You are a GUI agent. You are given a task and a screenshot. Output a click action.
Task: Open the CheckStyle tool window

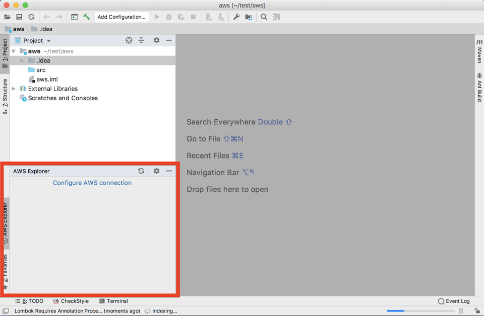[x=71, y=301]
